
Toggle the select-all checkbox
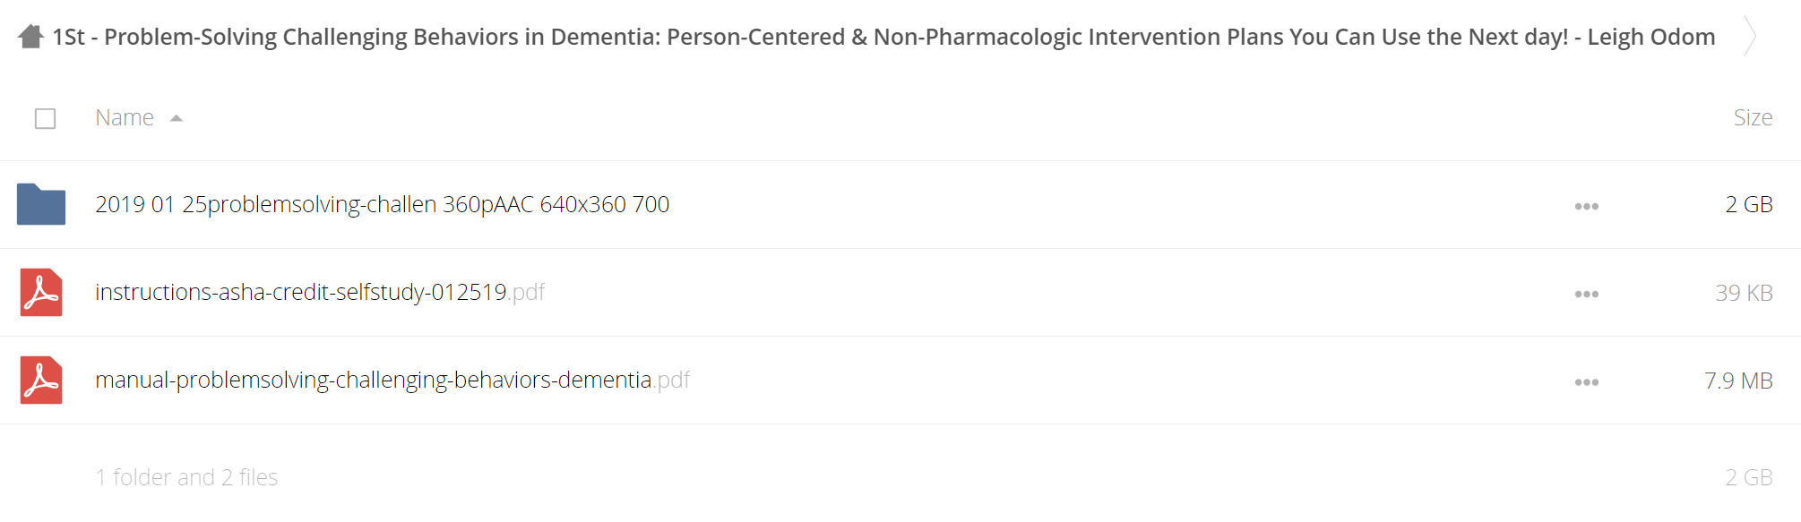tap(45, 118)
